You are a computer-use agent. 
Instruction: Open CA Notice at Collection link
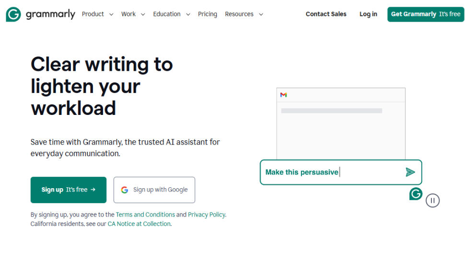(x=139, y=224)
